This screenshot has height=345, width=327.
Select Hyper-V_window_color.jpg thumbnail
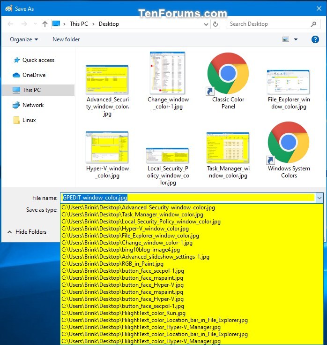[107, 147]
